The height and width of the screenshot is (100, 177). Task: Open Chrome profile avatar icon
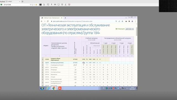point(132,21)
